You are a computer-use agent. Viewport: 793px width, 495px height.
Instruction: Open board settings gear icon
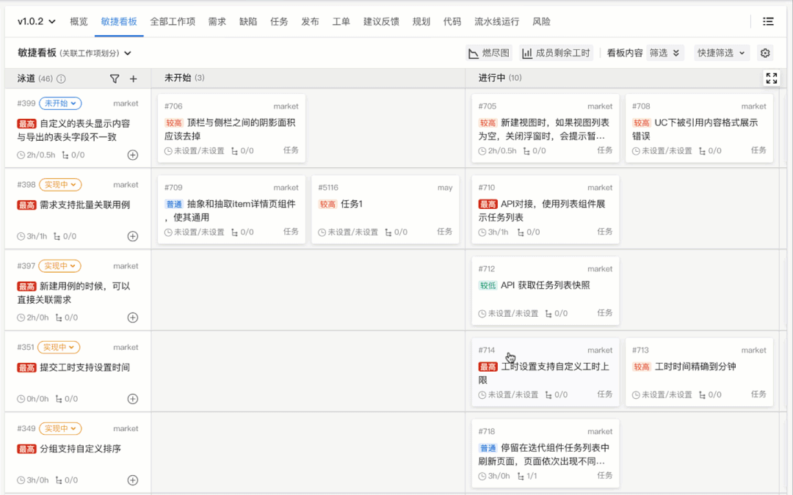764,53
